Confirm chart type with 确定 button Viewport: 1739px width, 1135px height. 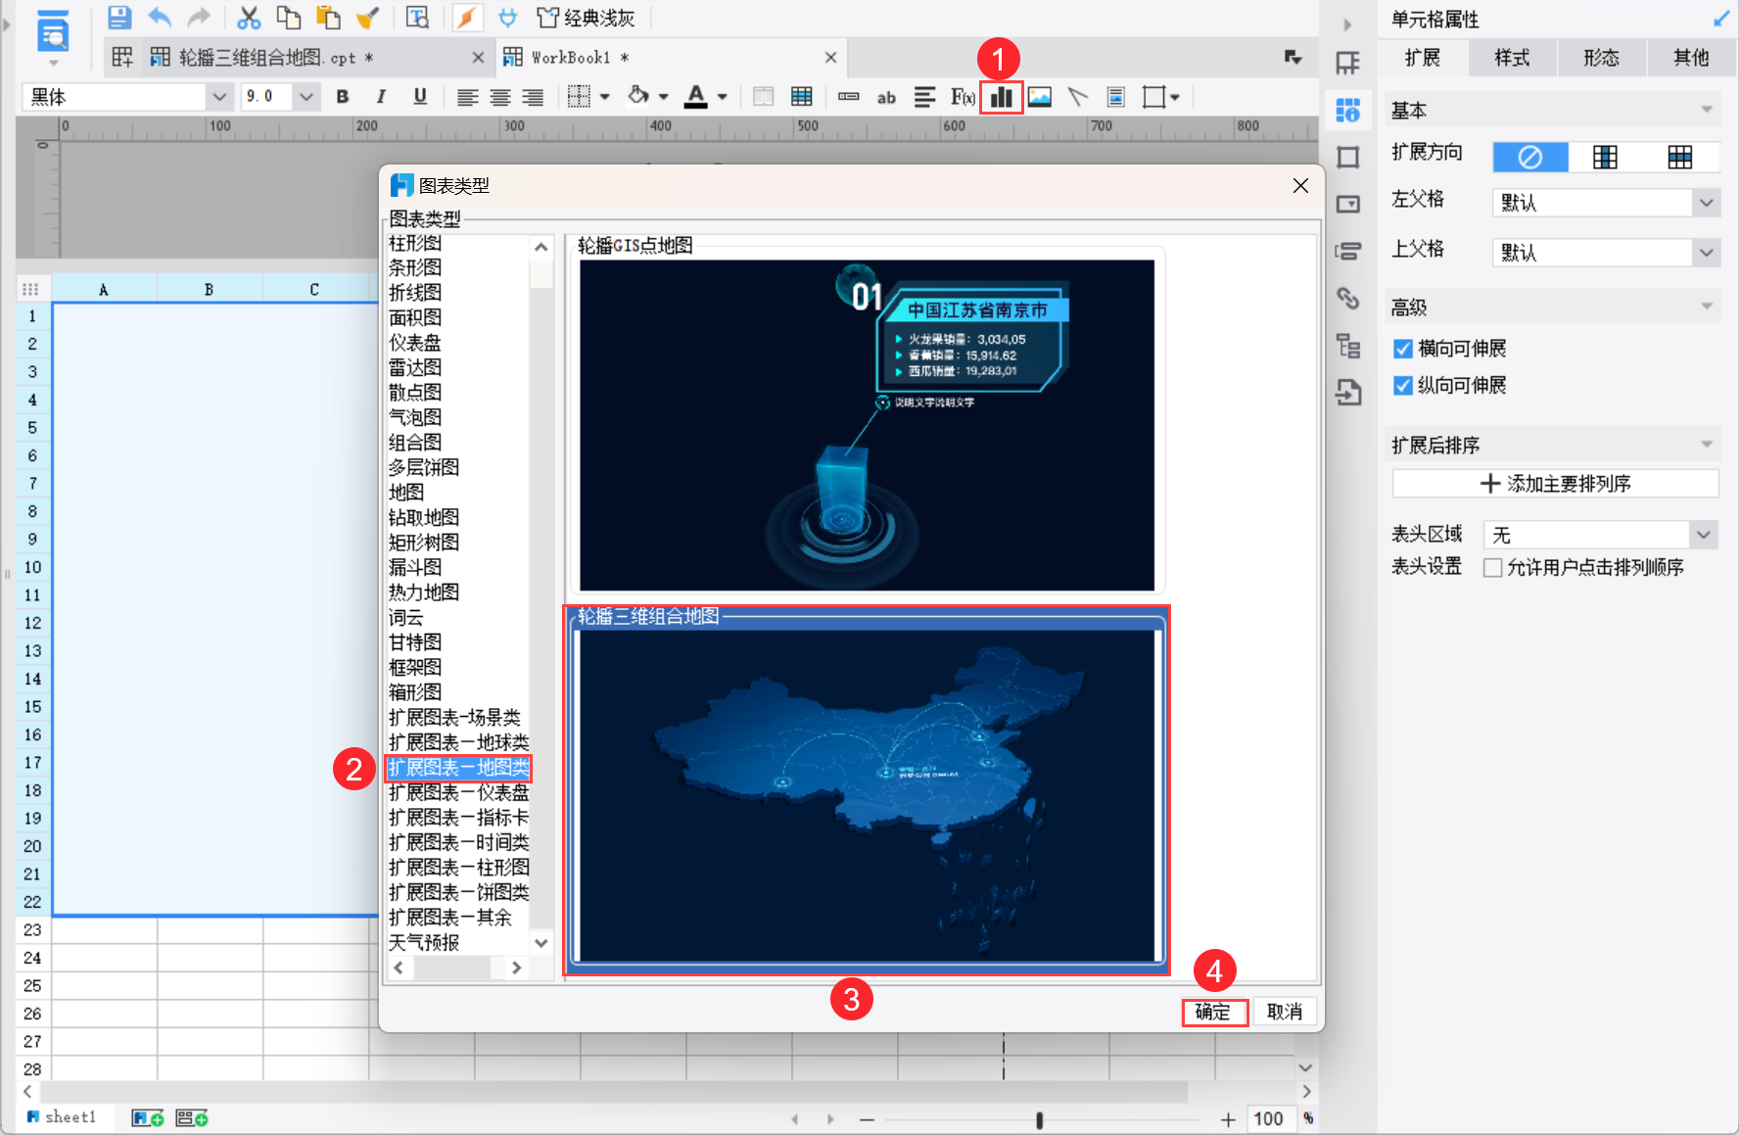1214,1012
